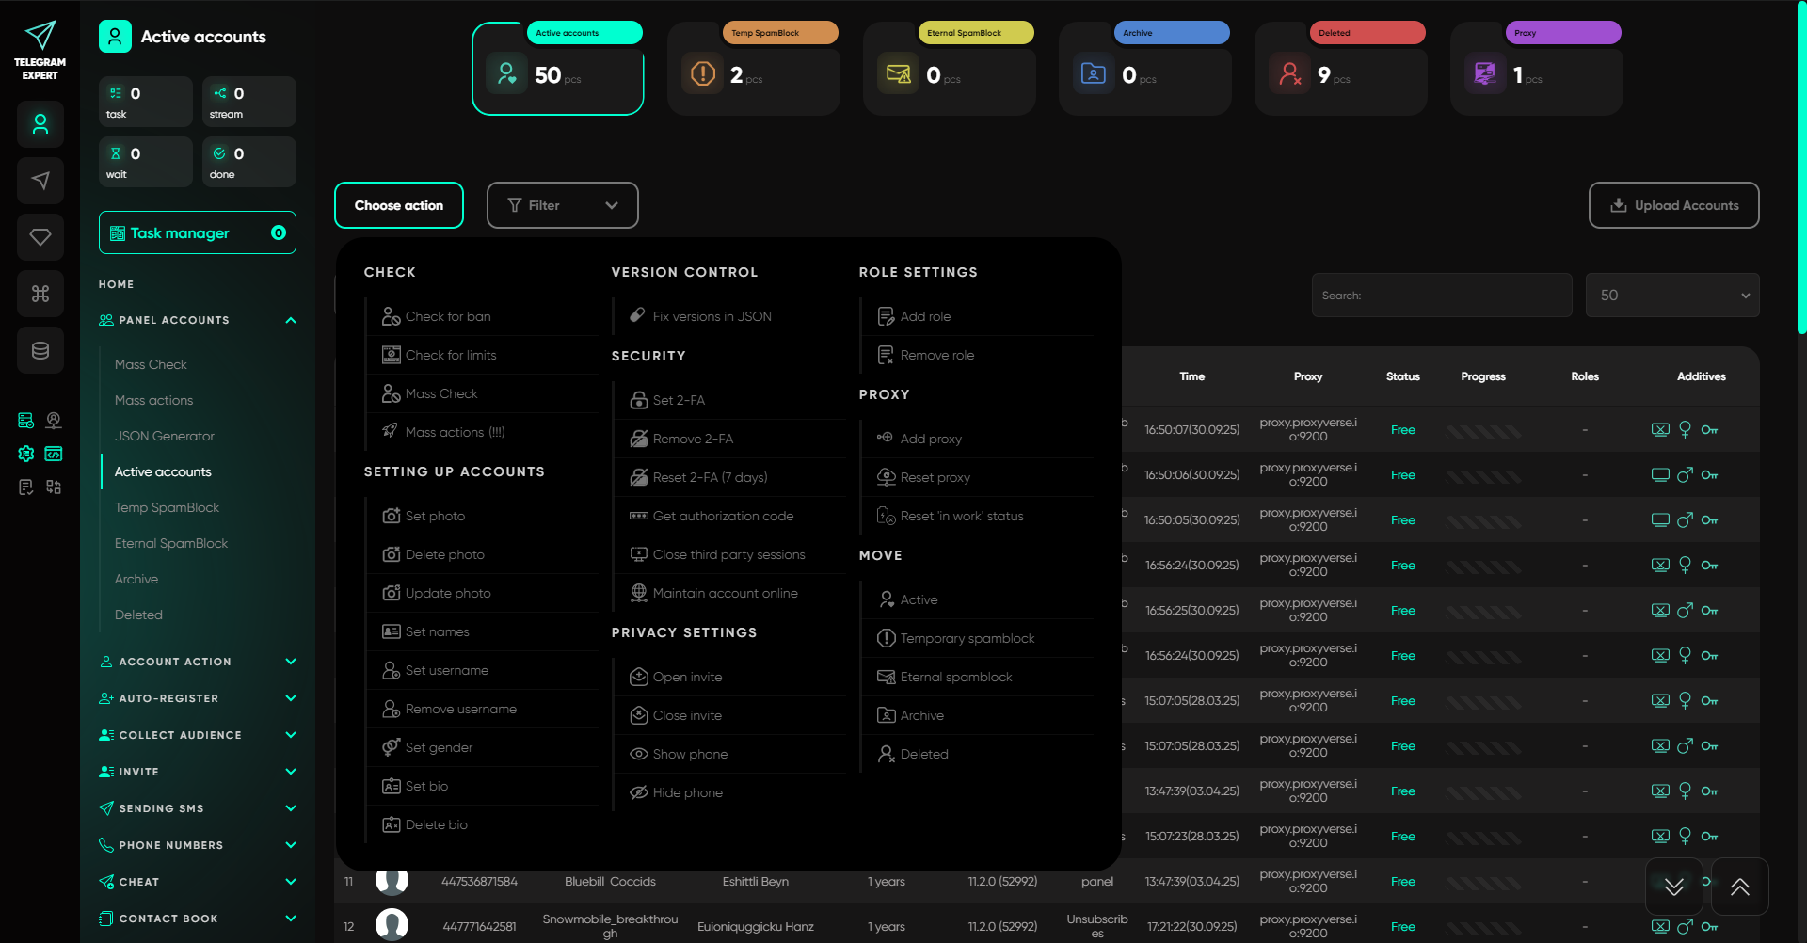The height and width of the screenshot is (943, 1807).
Task: Click the user profile icon in left sidebar
Action: click(40, 124)
